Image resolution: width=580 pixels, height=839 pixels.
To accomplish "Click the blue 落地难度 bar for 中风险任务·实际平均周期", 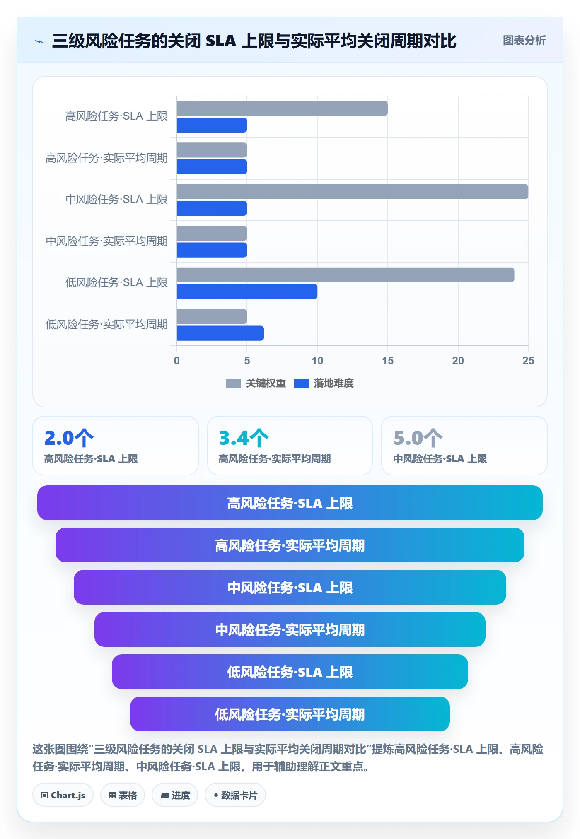I will (x=212, y=250).
